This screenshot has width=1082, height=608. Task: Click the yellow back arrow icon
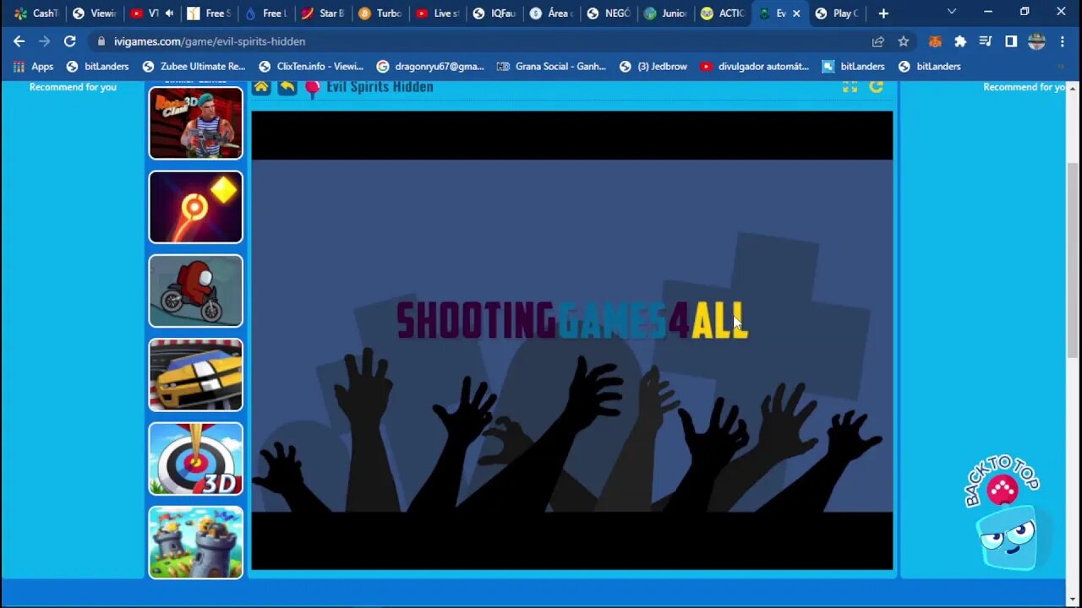(x=287, y=87)
